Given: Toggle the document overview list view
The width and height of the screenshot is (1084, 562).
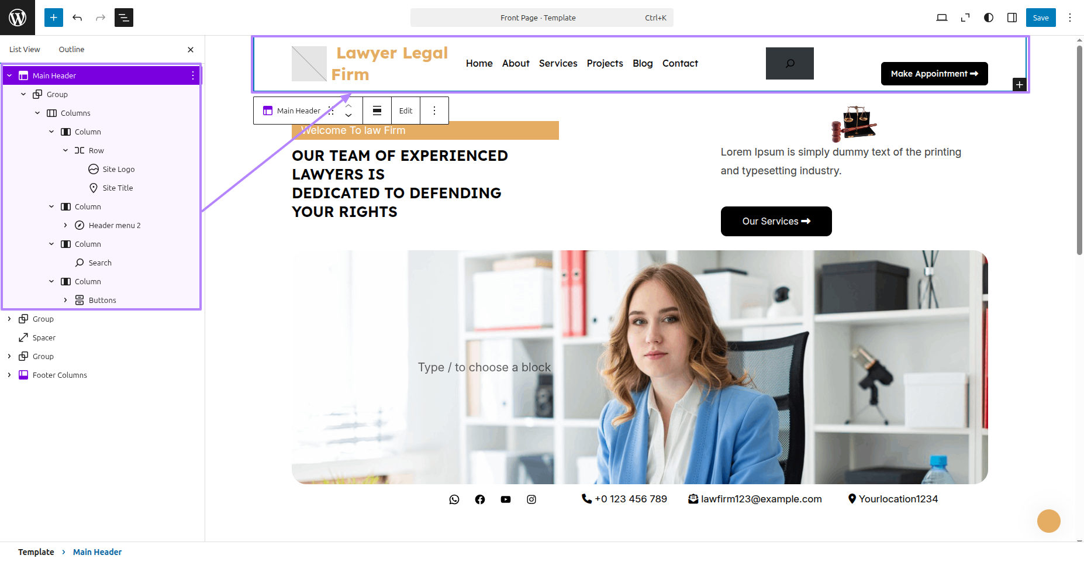Looking at the screenshot, I should point(124,18).
